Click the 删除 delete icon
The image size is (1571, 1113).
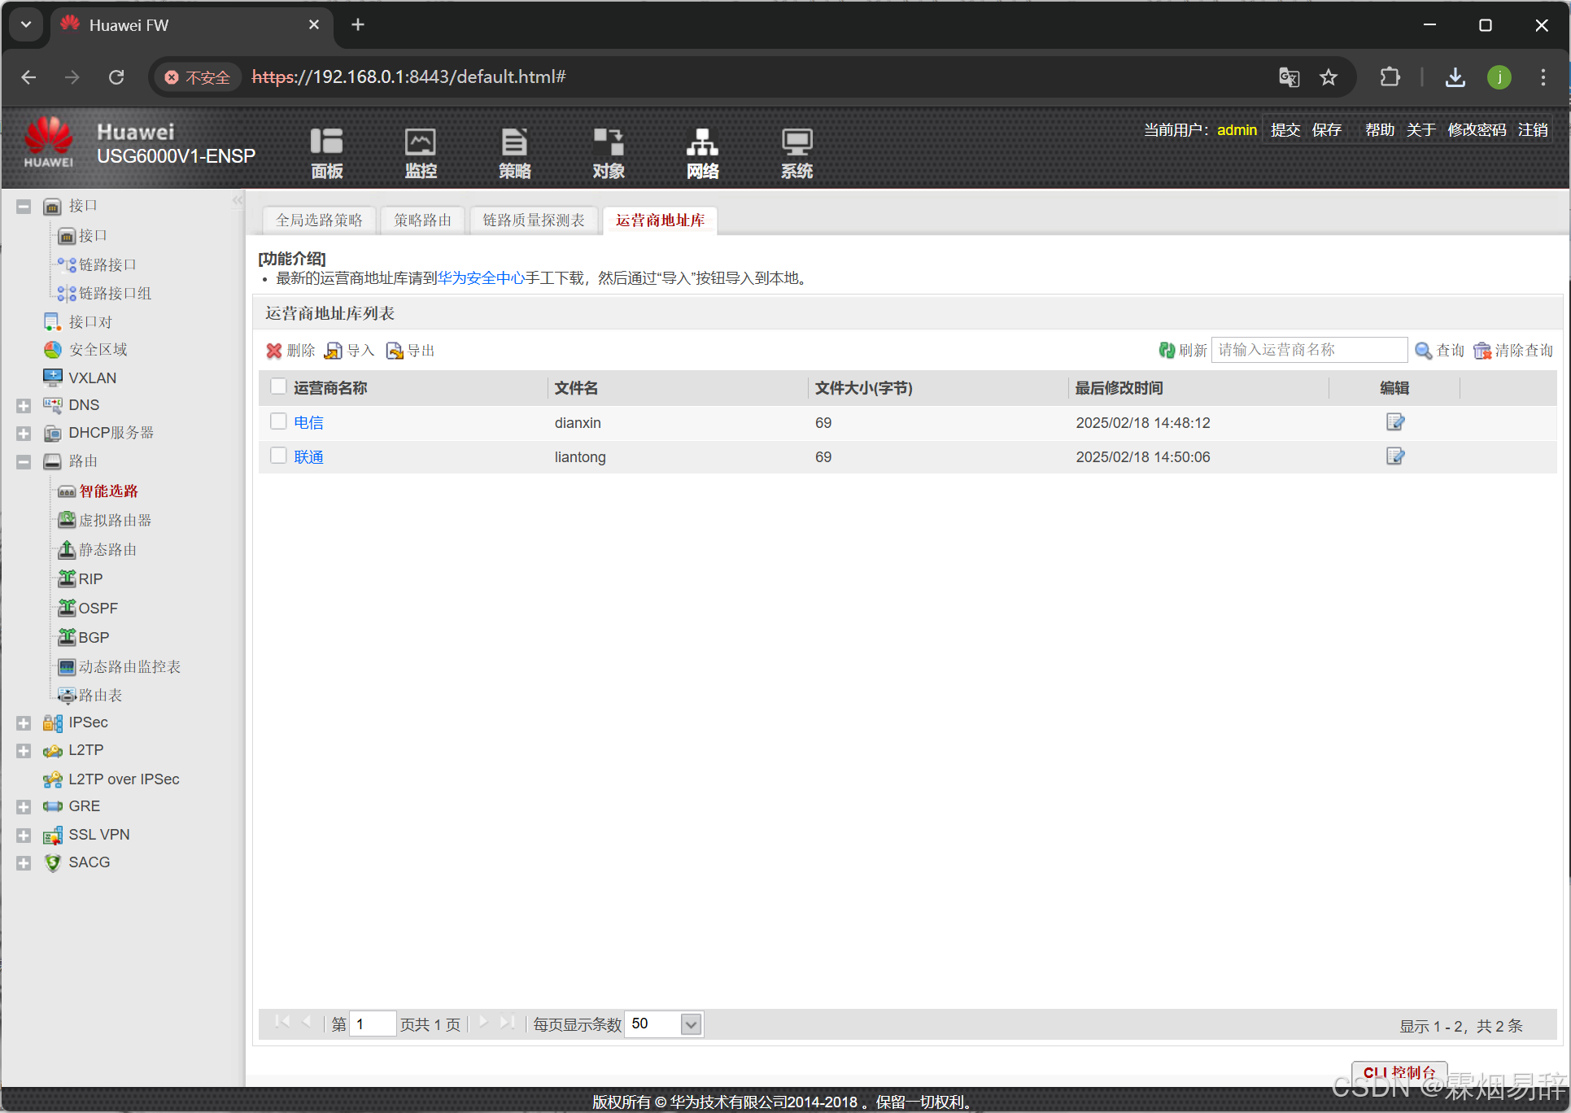[x=274, y=351]
